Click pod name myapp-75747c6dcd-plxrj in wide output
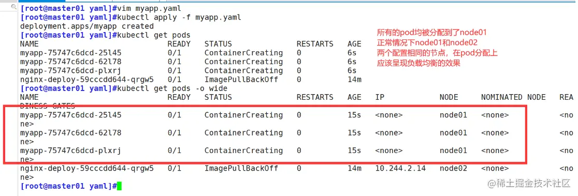Image resolution: width=578 pixels, height=196 pixels. 71,150
